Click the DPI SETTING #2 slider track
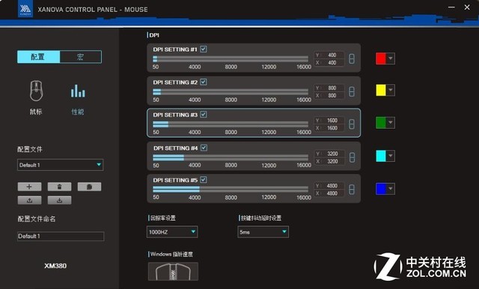 [x=231, y=91]
